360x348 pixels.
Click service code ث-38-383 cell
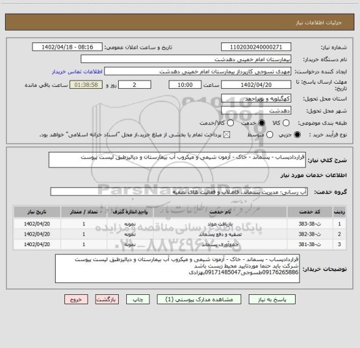click(310, 224)
